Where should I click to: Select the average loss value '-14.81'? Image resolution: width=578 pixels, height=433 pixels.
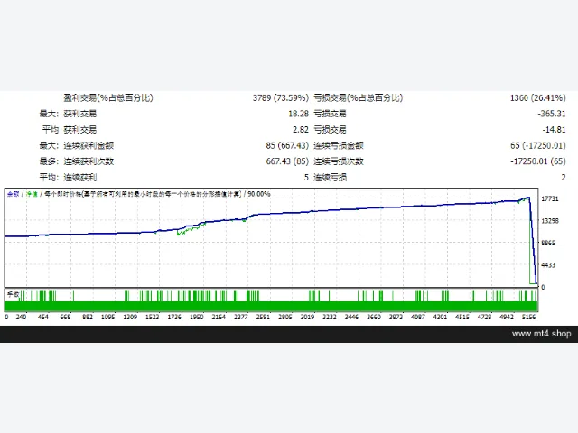coord(554,130)
